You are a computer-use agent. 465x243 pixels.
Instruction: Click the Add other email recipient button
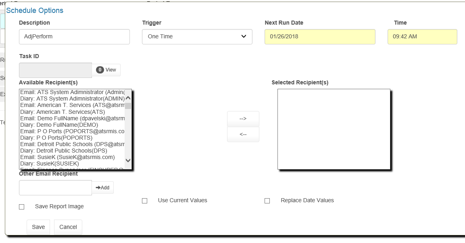click(x=103, y=188)
